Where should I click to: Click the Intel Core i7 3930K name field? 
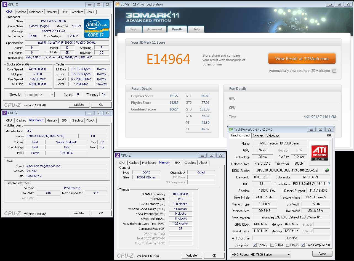[x=54, y=21]
